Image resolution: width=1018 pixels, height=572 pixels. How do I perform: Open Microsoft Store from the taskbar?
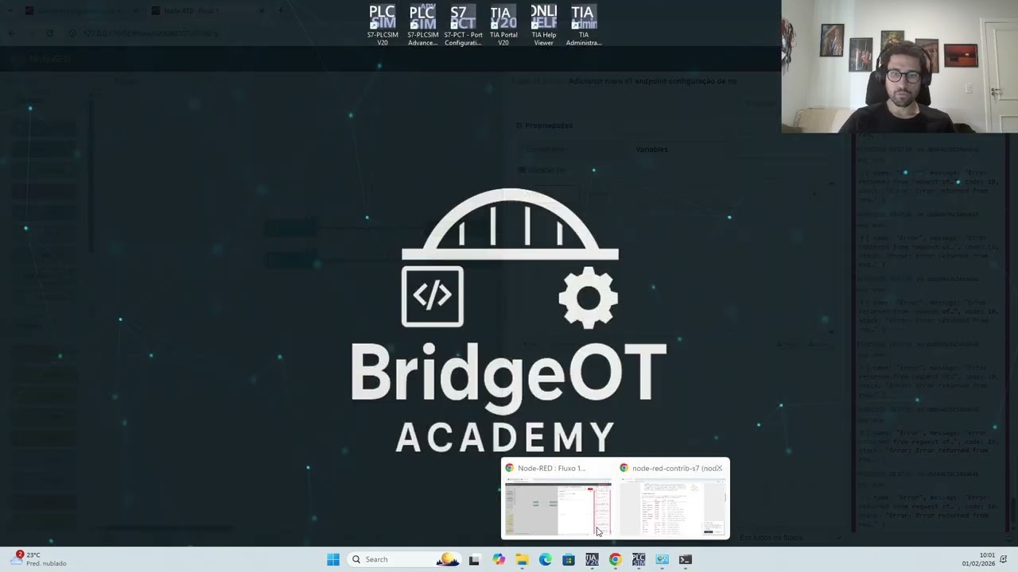tap(568, 559)
